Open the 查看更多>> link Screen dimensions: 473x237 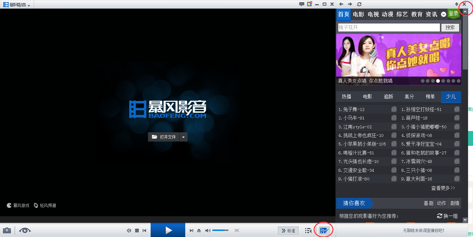[443, 188]
